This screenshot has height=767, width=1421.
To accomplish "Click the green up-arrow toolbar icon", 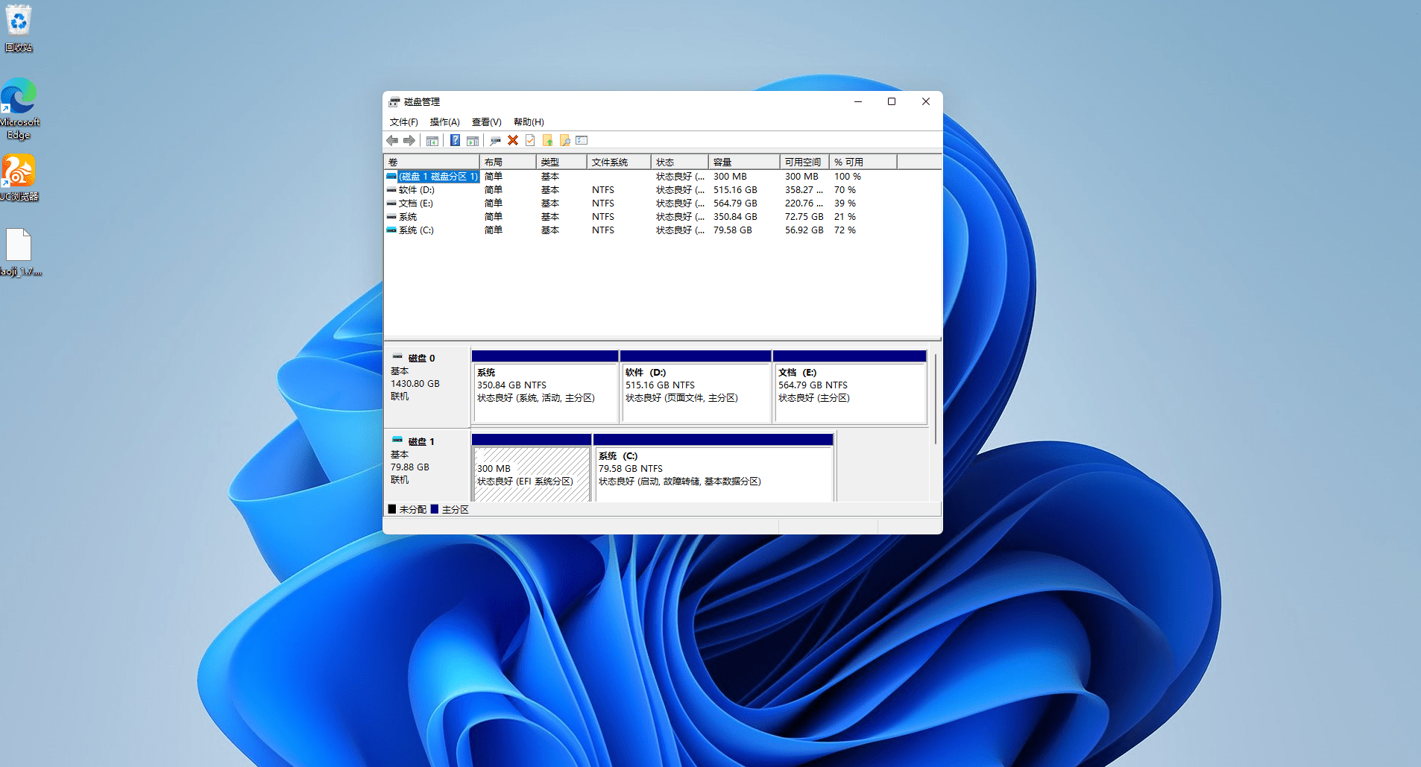I will click(x=547, y=140).
